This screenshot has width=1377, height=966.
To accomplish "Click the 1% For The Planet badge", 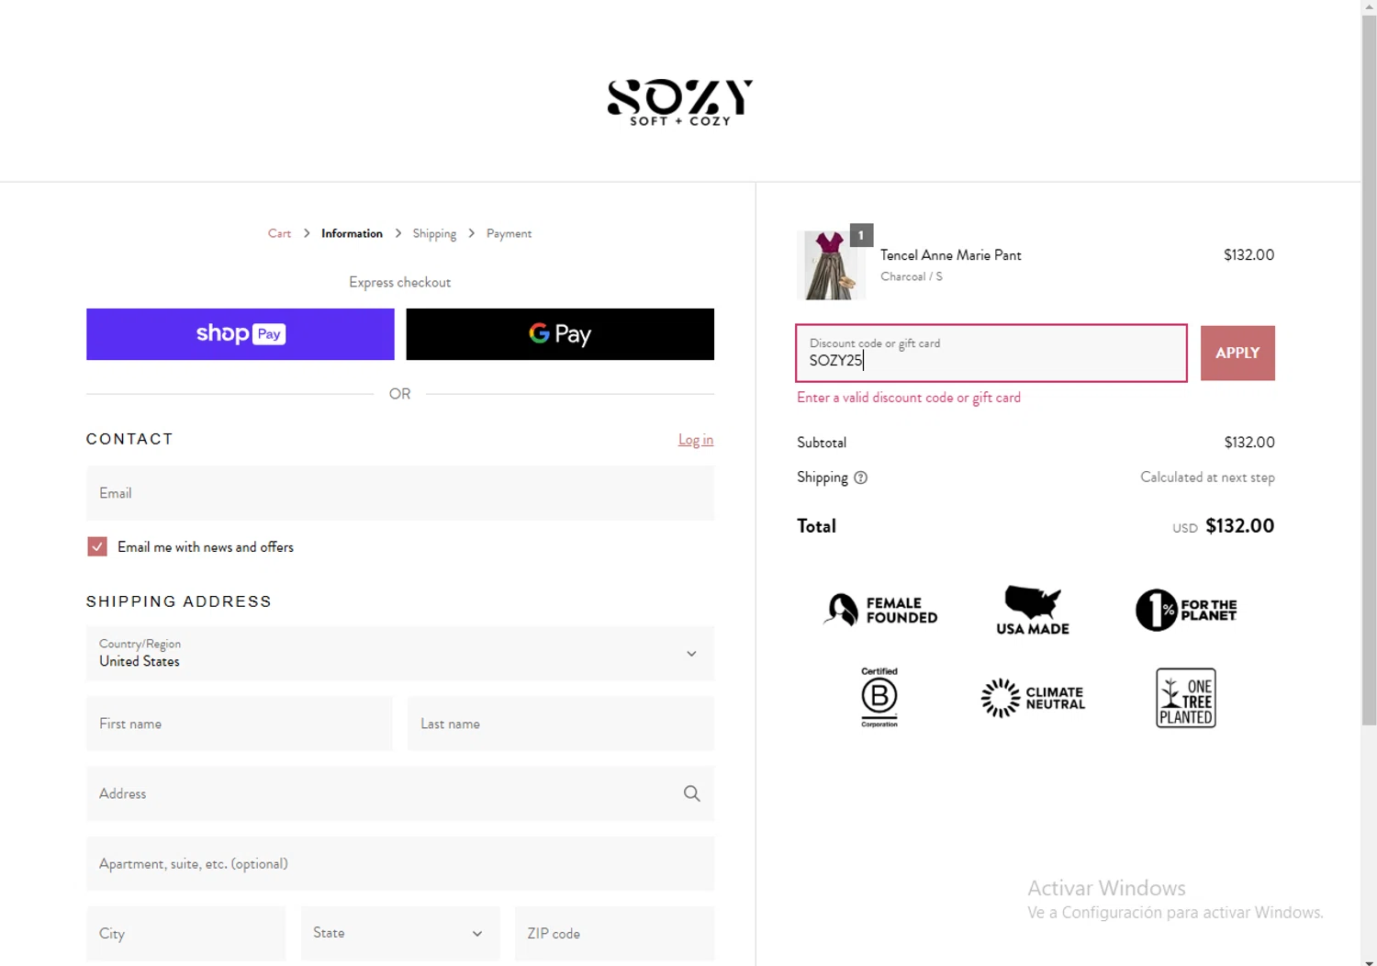I will (x=1186, y=610).
